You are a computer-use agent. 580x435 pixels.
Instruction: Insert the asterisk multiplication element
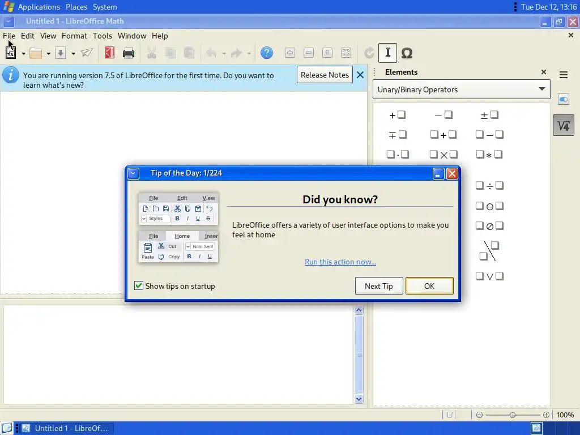click(489, 154)
